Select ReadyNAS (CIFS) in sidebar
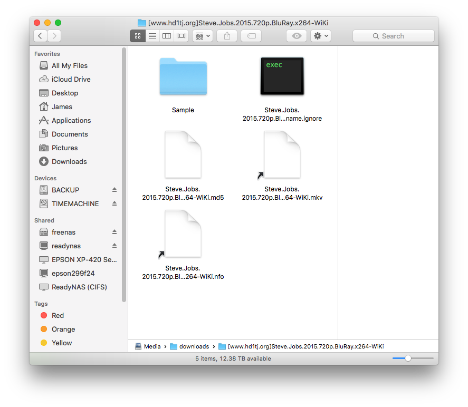468x407 pixels. click(x=73, y=287)
